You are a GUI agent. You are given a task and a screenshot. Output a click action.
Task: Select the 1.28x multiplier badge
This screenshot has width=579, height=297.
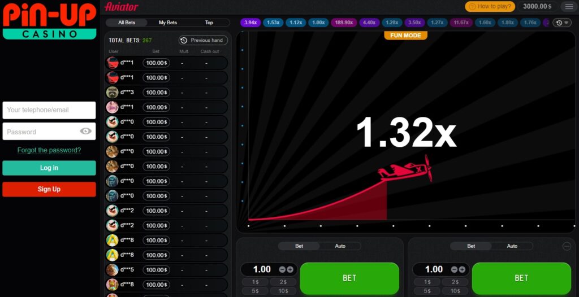point(392,23)
